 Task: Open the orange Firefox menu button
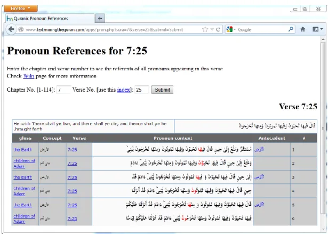click(x=21, y=9)
